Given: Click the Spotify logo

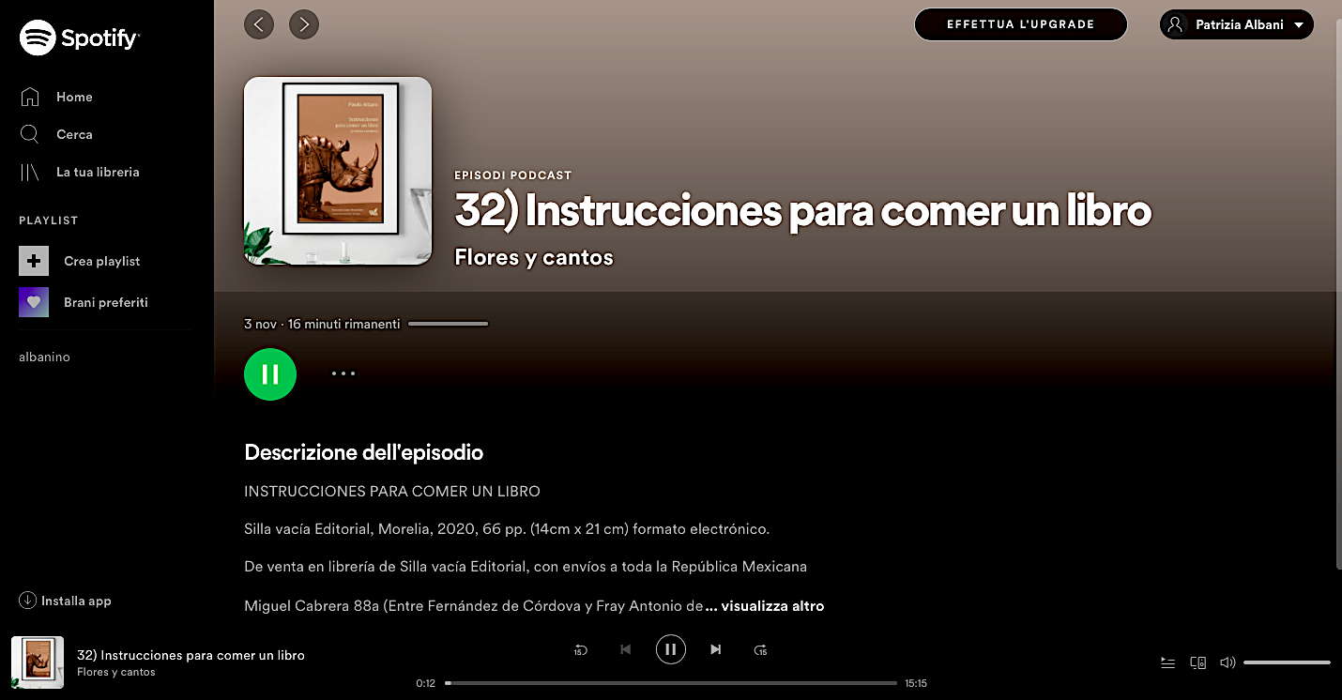Looking at the screenshot, I should coord(80,38).
